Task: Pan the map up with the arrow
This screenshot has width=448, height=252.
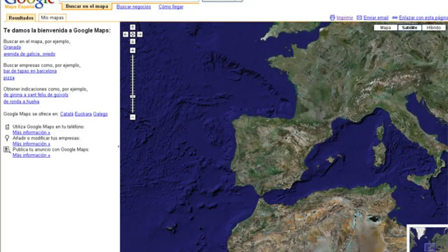Action: pos(133,27)
